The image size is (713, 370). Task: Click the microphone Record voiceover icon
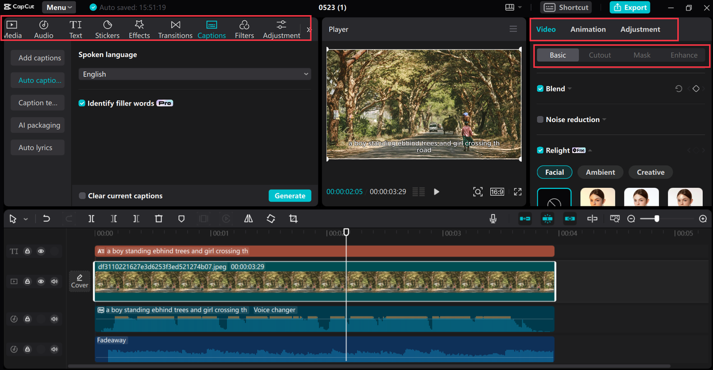pyautogui.click(x=493, y=219)
